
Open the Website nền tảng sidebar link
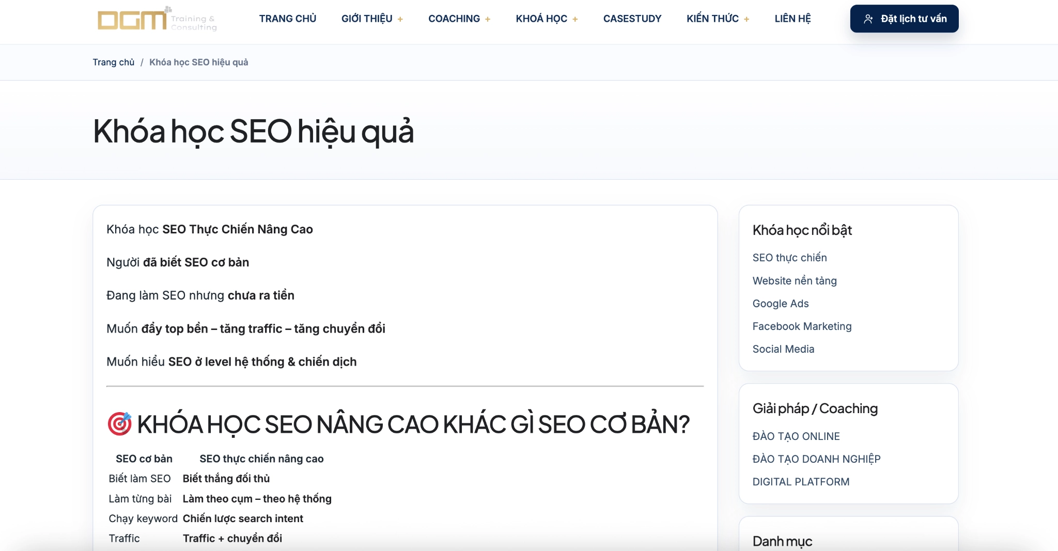[795, 281]
